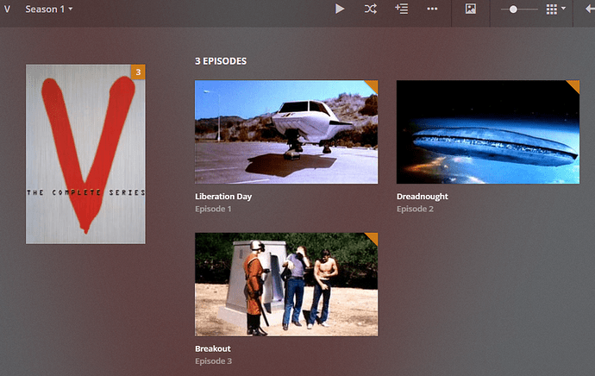The image size is (595, 376).
Task: Add season to play queue
Action: tap(402, 9)
